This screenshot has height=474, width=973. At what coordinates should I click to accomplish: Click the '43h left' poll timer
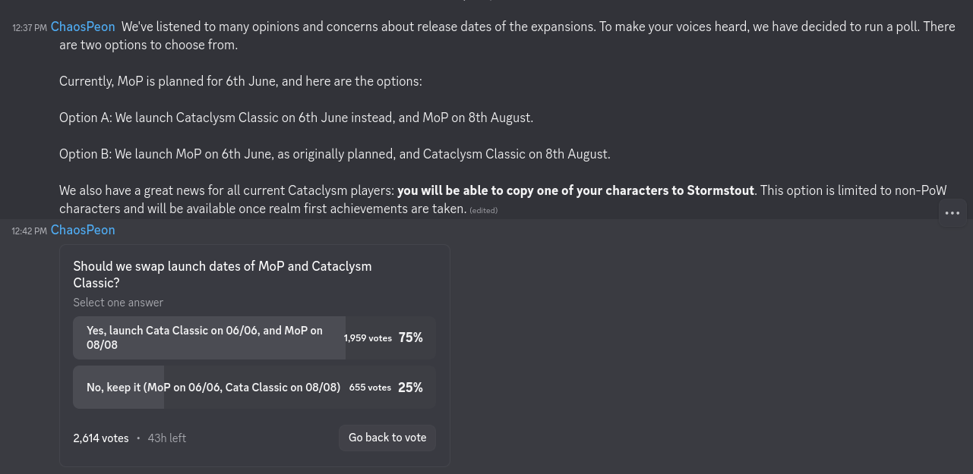[x=166, y=438]
